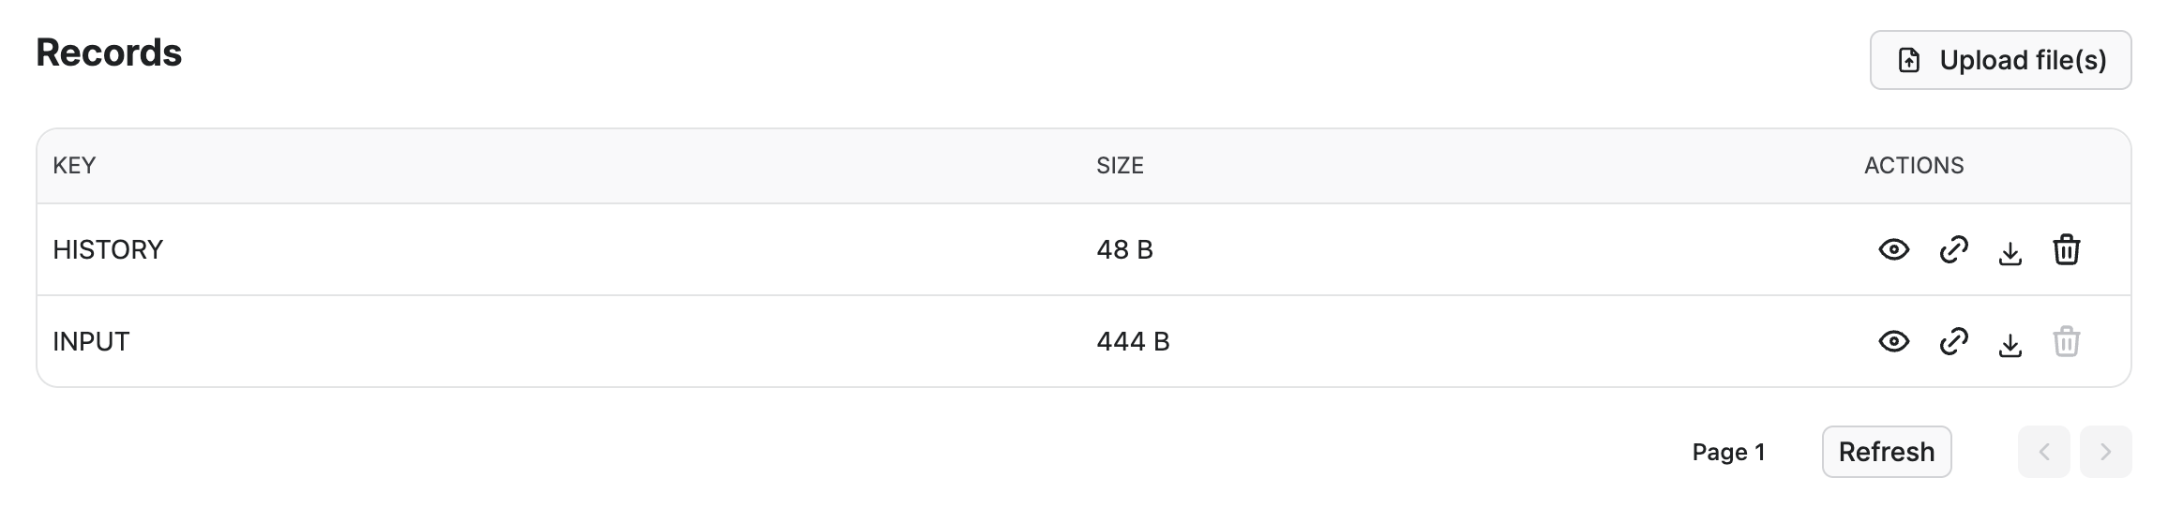This screenshot has width=2168, height=508.
Task: Copy the link for INPUT record
Action: tap(1952, 341)
